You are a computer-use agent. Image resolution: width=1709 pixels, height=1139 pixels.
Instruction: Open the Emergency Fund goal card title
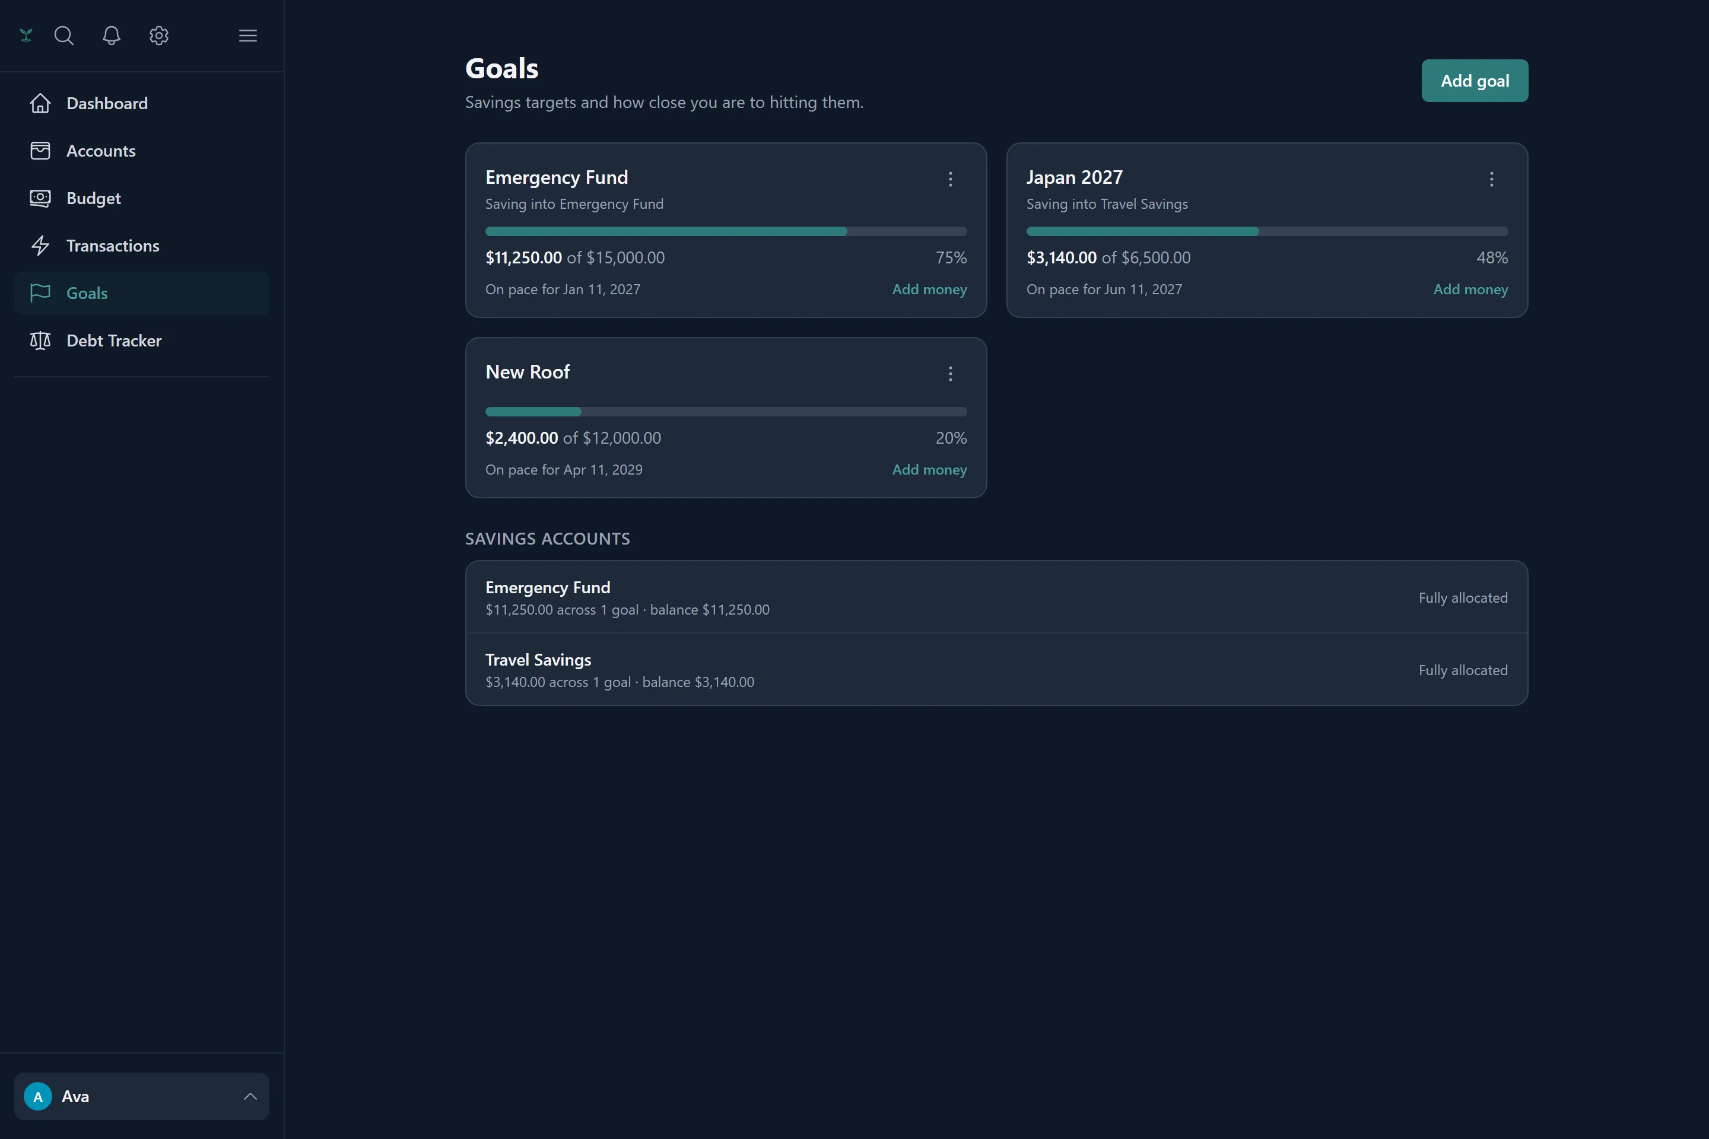pyautogui.click(x=557, y=177)
